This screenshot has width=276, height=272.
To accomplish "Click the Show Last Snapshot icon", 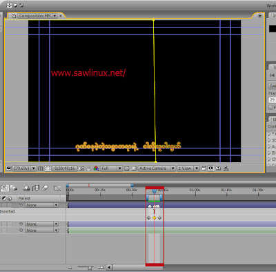I will [89, 168].
